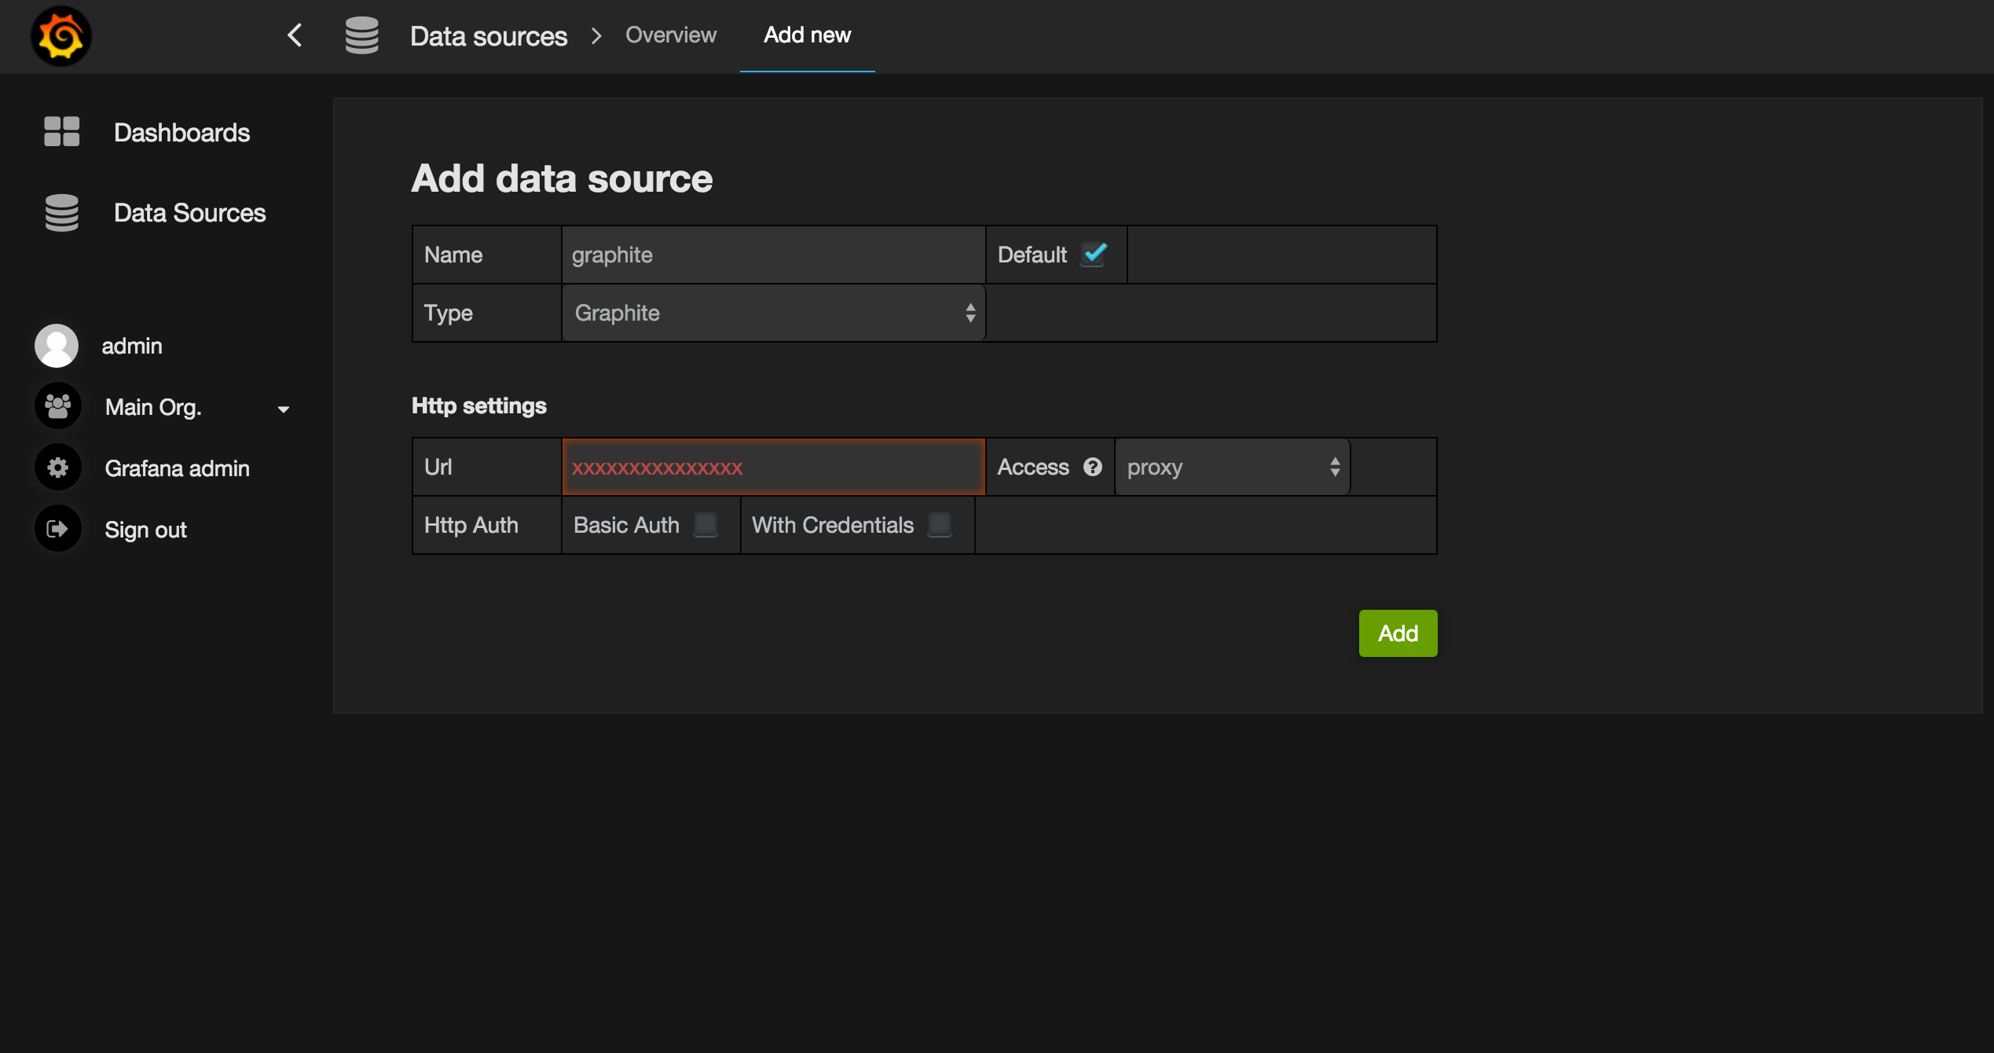The height and width of the screenshot is (1053, 1994).
Task: Open the Type dropdown showing Graphite
Action: 774,313
